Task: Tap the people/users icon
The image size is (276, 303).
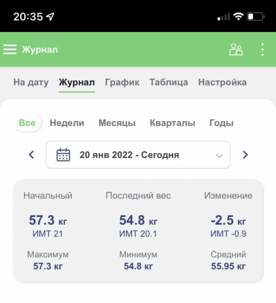Action: (x=236, y=49)
